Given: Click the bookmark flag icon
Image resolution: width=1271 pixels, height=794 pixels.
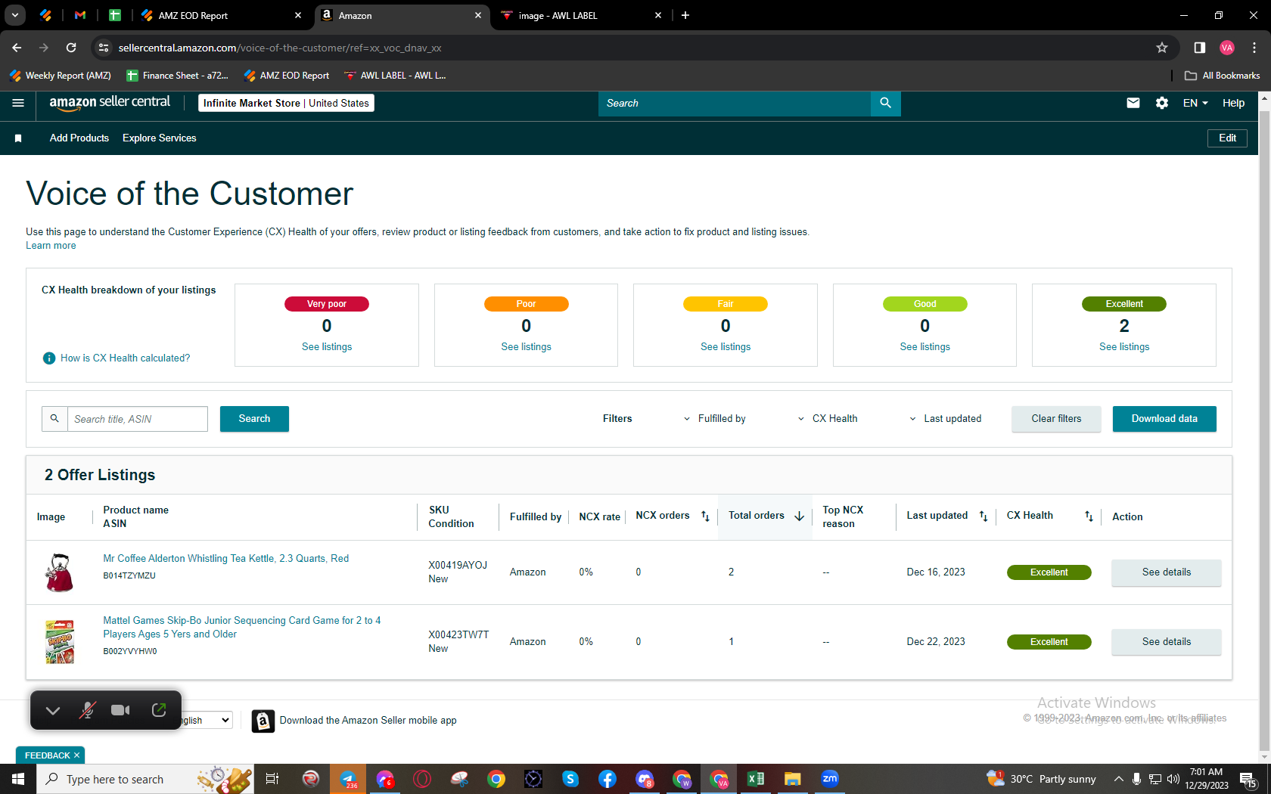Looking at the screenshot, I should coord(18,138).
